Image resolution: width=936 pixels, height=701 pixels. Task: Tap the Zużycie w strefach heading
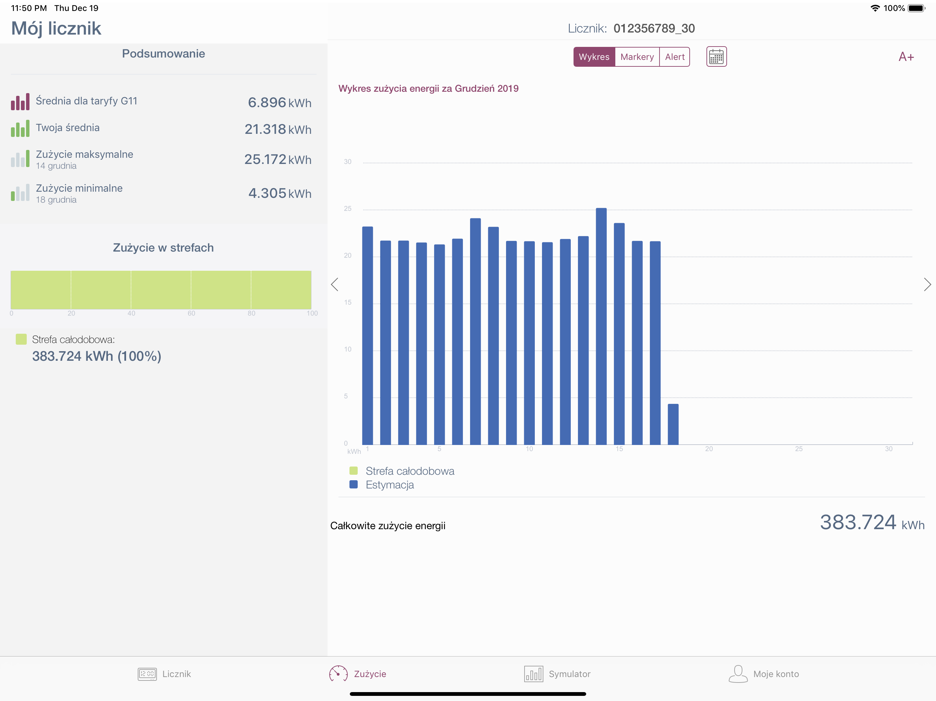[163, 248]
